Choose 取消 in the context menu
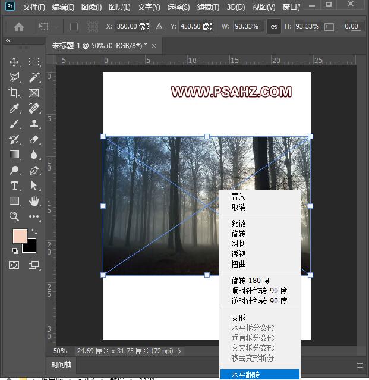This screenshot has width=369, height=380. coord(260,207)
